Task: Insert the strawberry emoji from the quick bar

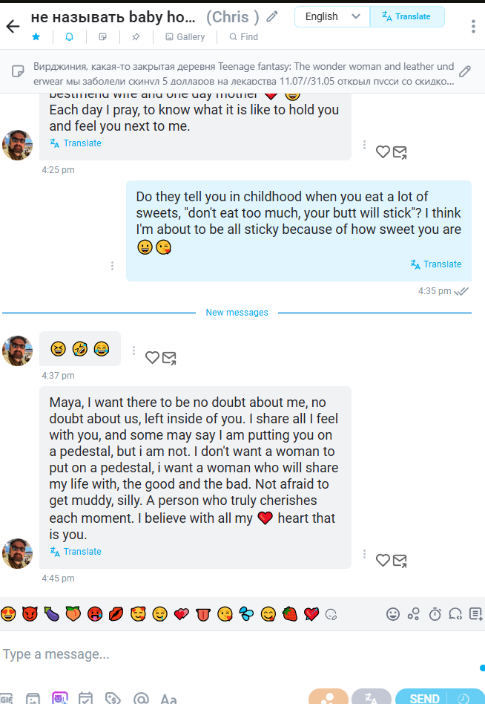Action: (289, 613)
